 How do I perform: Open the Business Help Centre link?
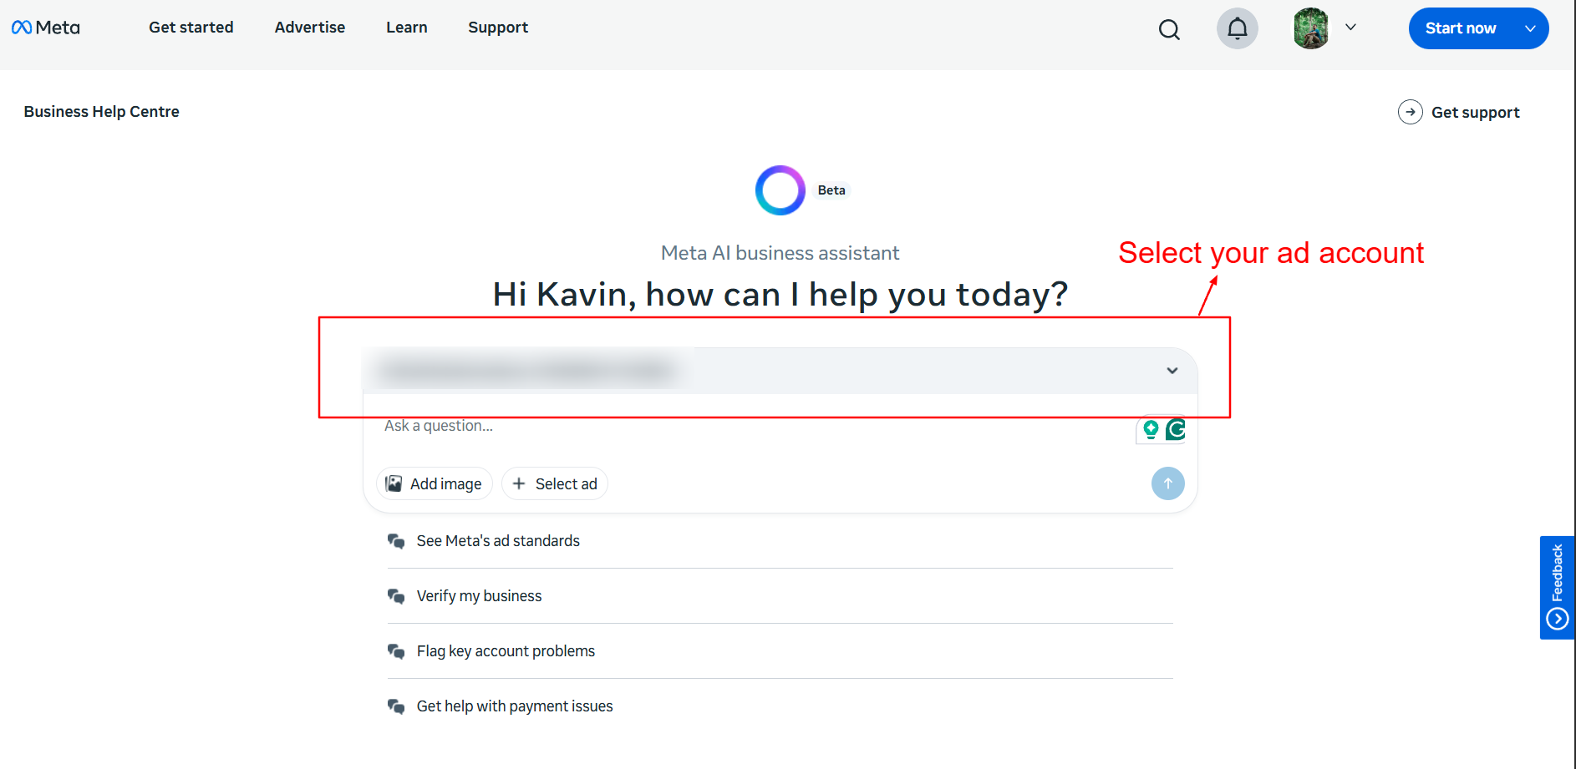click(101, 111)
